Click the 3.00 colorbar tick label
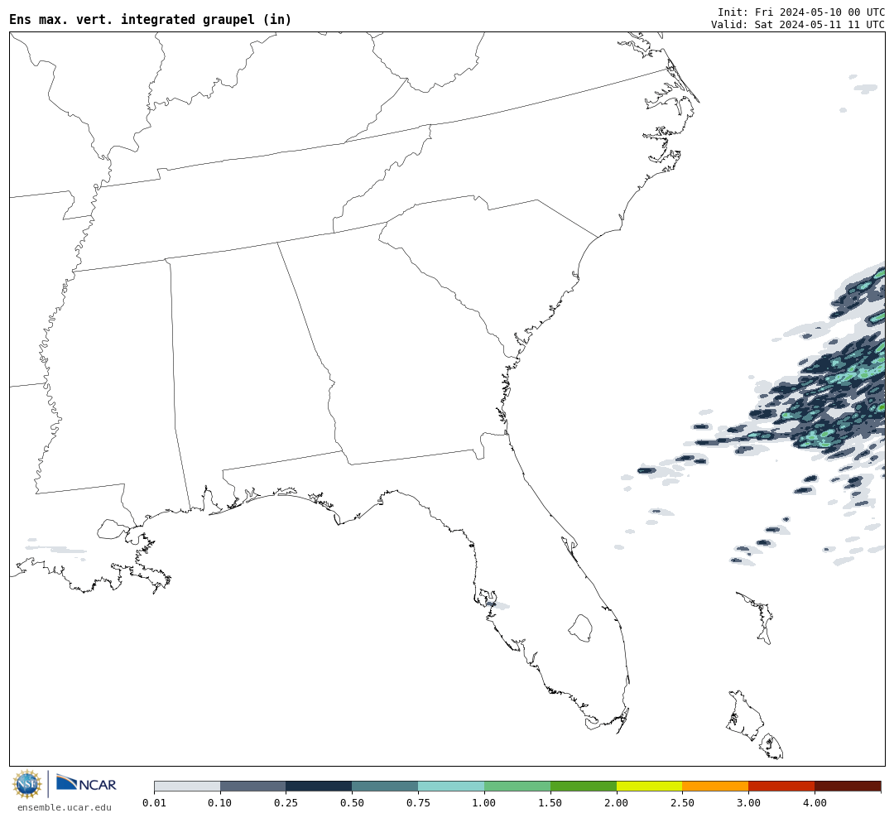The image size is (894, 818). tap(748, 803)
